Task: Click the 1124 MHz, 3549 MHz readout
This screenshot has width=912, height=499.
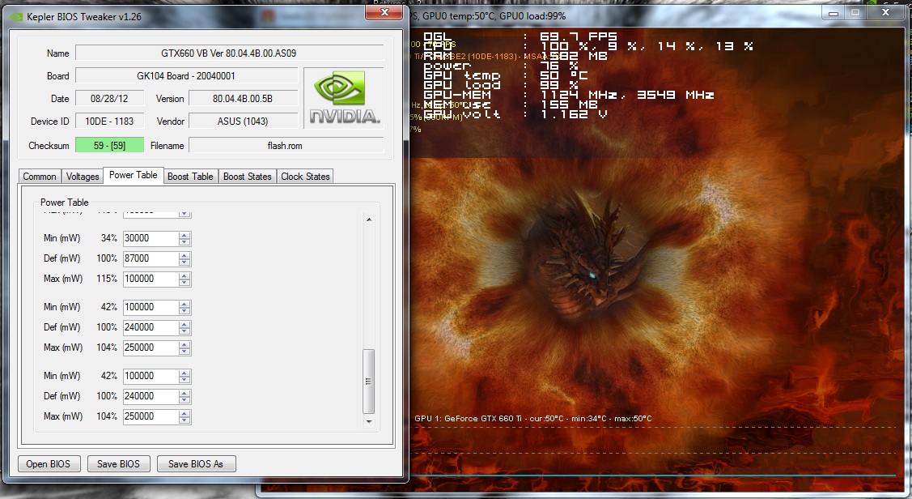Action: tap(628, 94)
